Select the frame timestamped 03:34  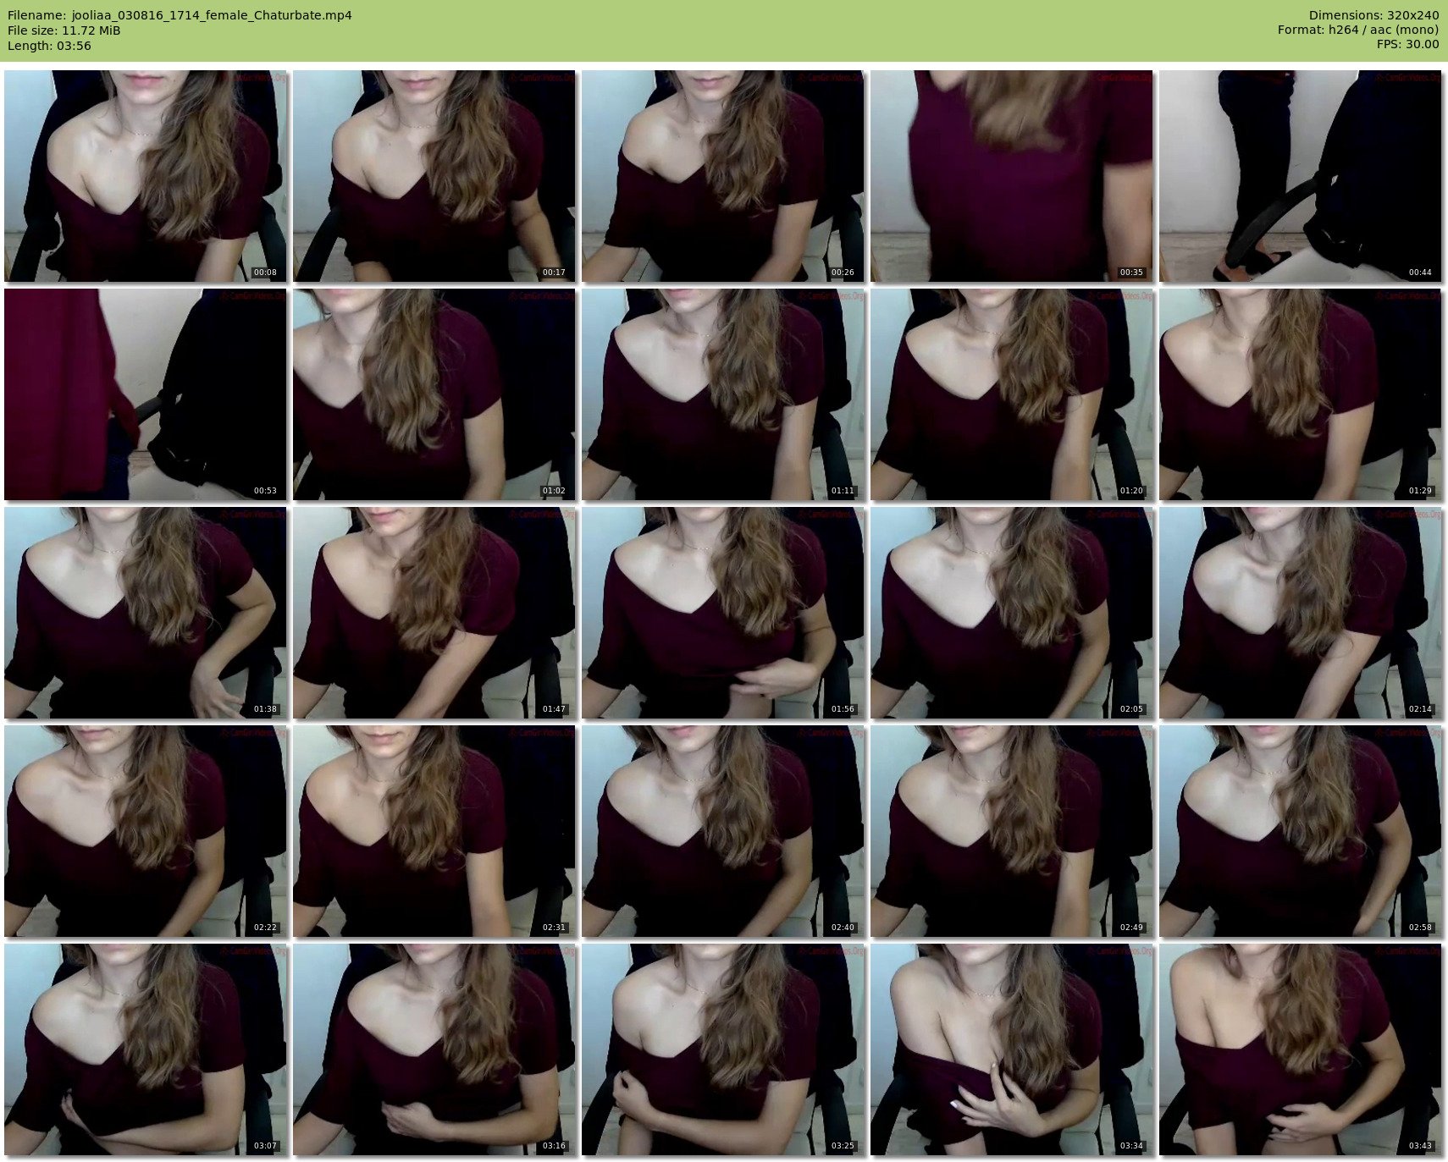pyautogui.click(x=1012, y=1049)
